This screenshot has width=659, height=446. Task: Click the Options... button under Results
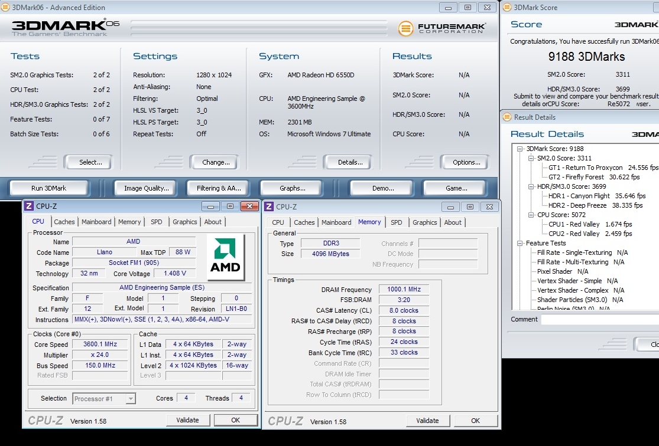(465, 162)
